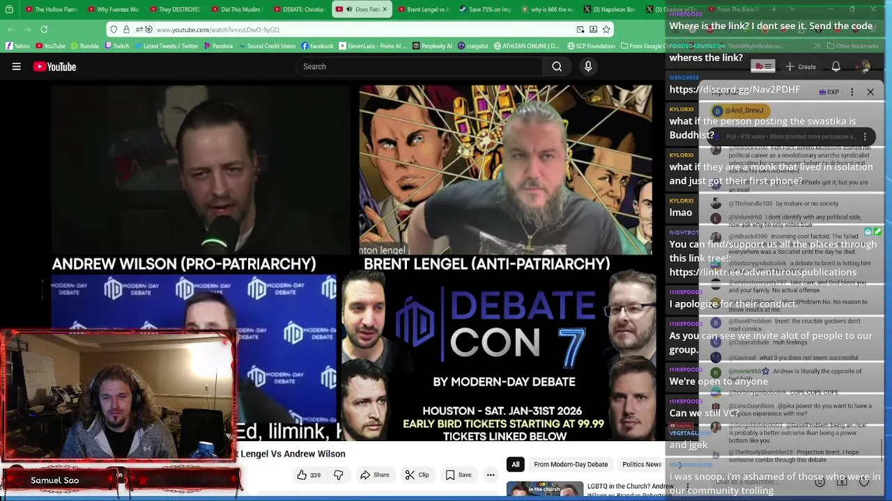The height and width of the screenshot is (501, 892).
Task: Open the YouTube Create button
Action: (800, 67)
